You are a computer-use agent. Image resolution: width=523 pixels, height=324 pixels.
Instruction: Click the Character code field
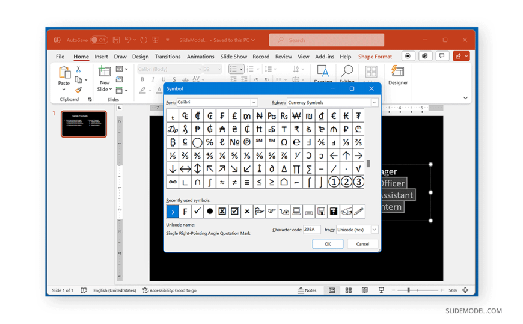point(311,230)
